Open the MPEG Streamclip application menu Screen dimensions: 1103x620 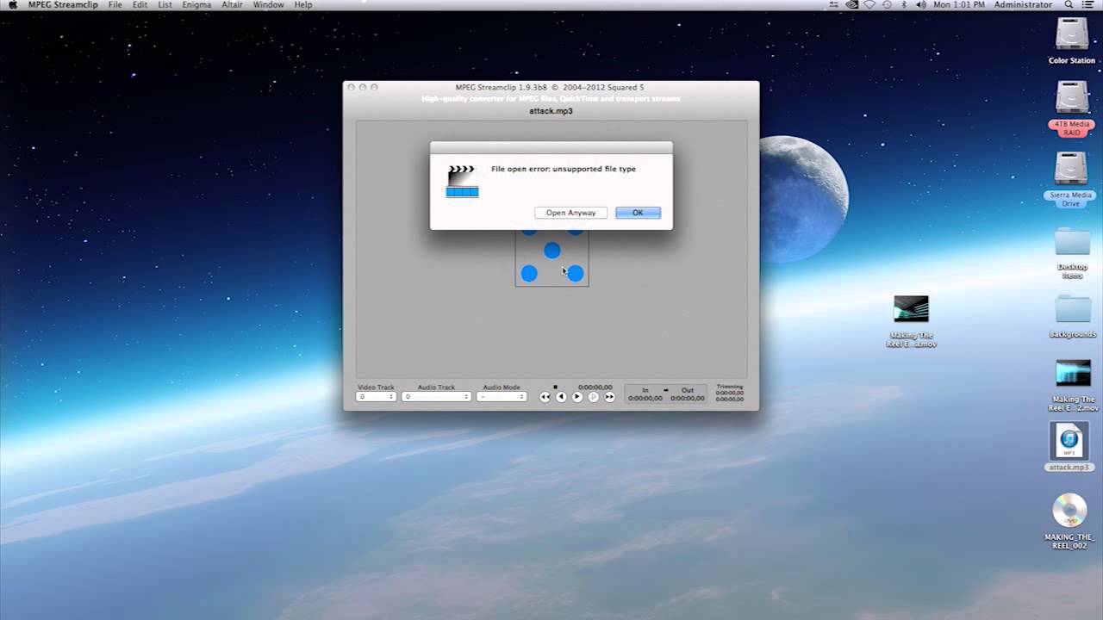click(62, 5)
